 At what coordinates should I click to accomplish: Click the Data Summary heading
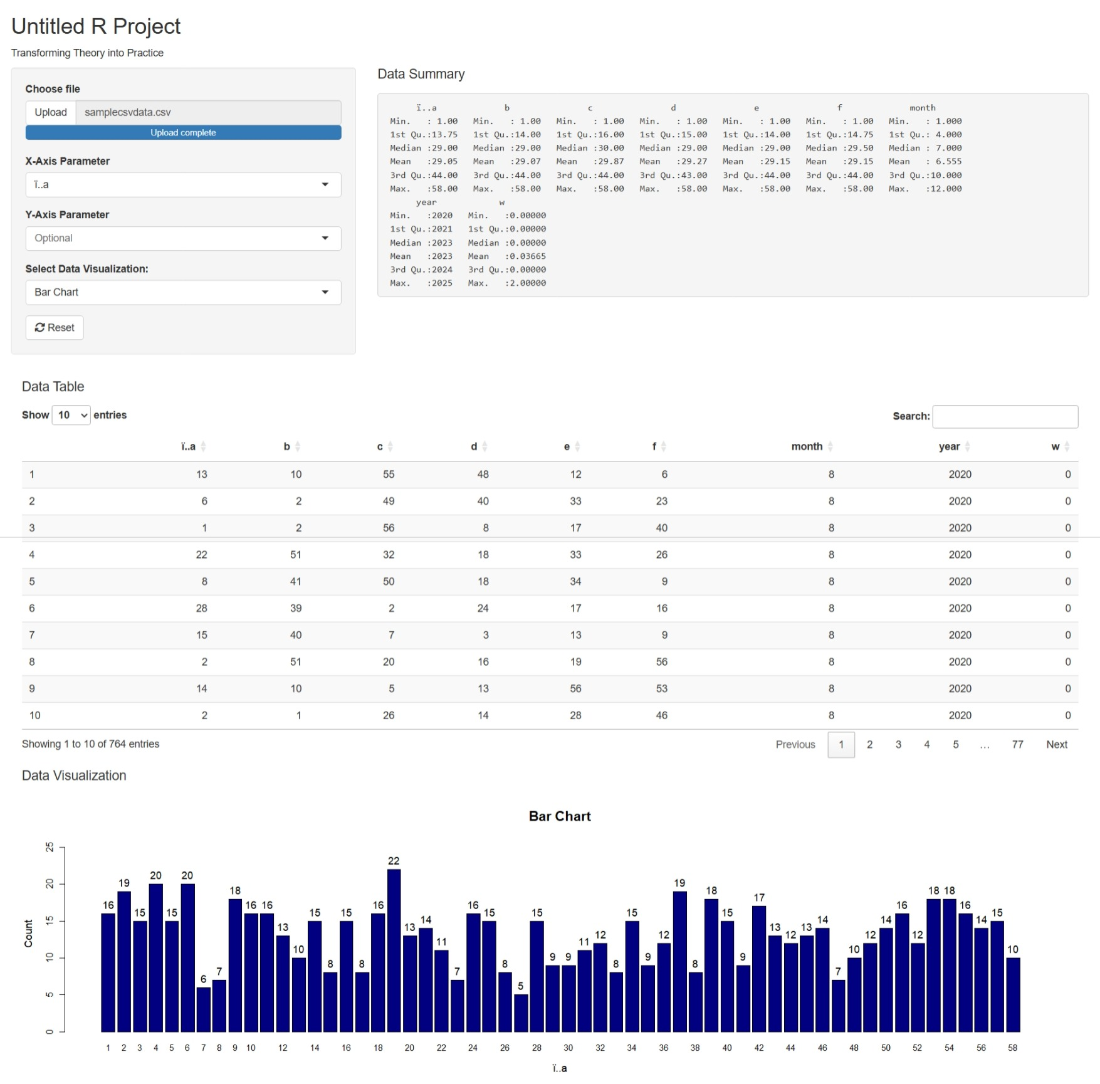(x=421, y=74)
